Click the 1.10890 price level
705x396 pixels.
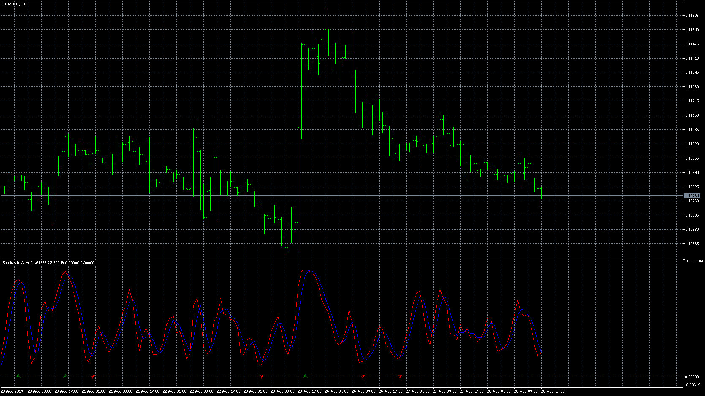[x=691, y=173]
